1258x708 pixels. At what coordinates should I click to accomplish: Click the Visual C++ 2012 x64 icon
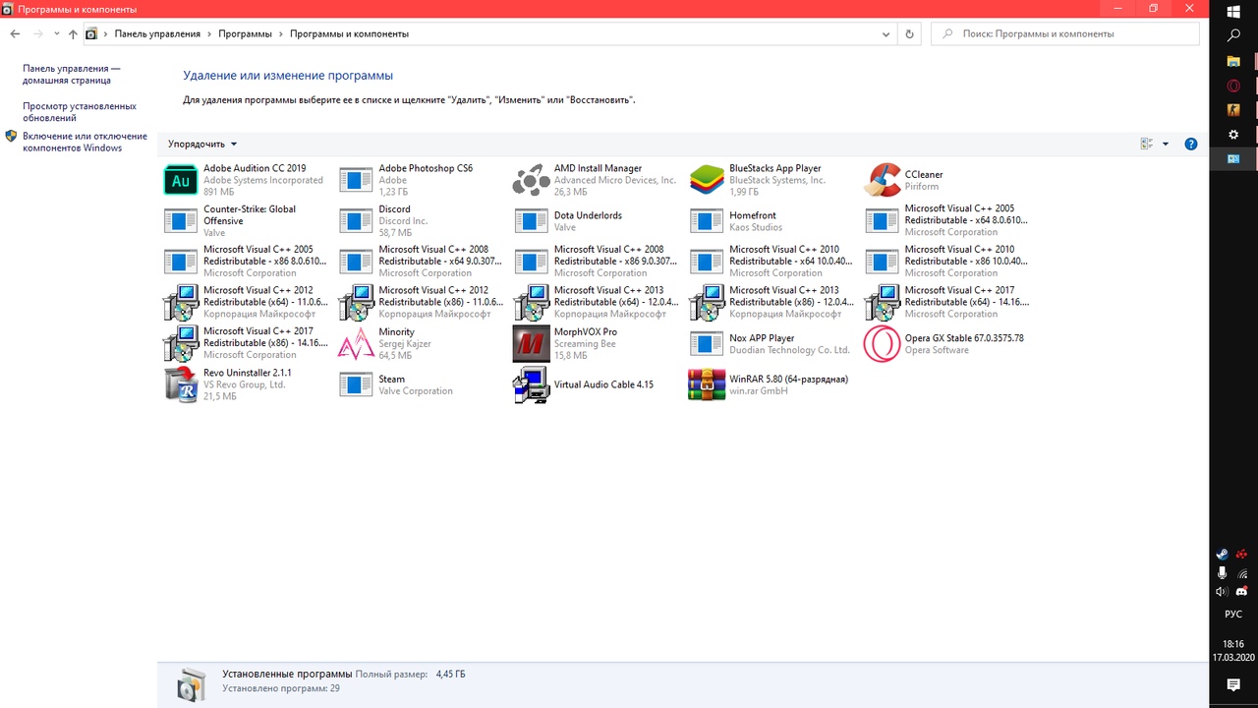pos(181,303)
